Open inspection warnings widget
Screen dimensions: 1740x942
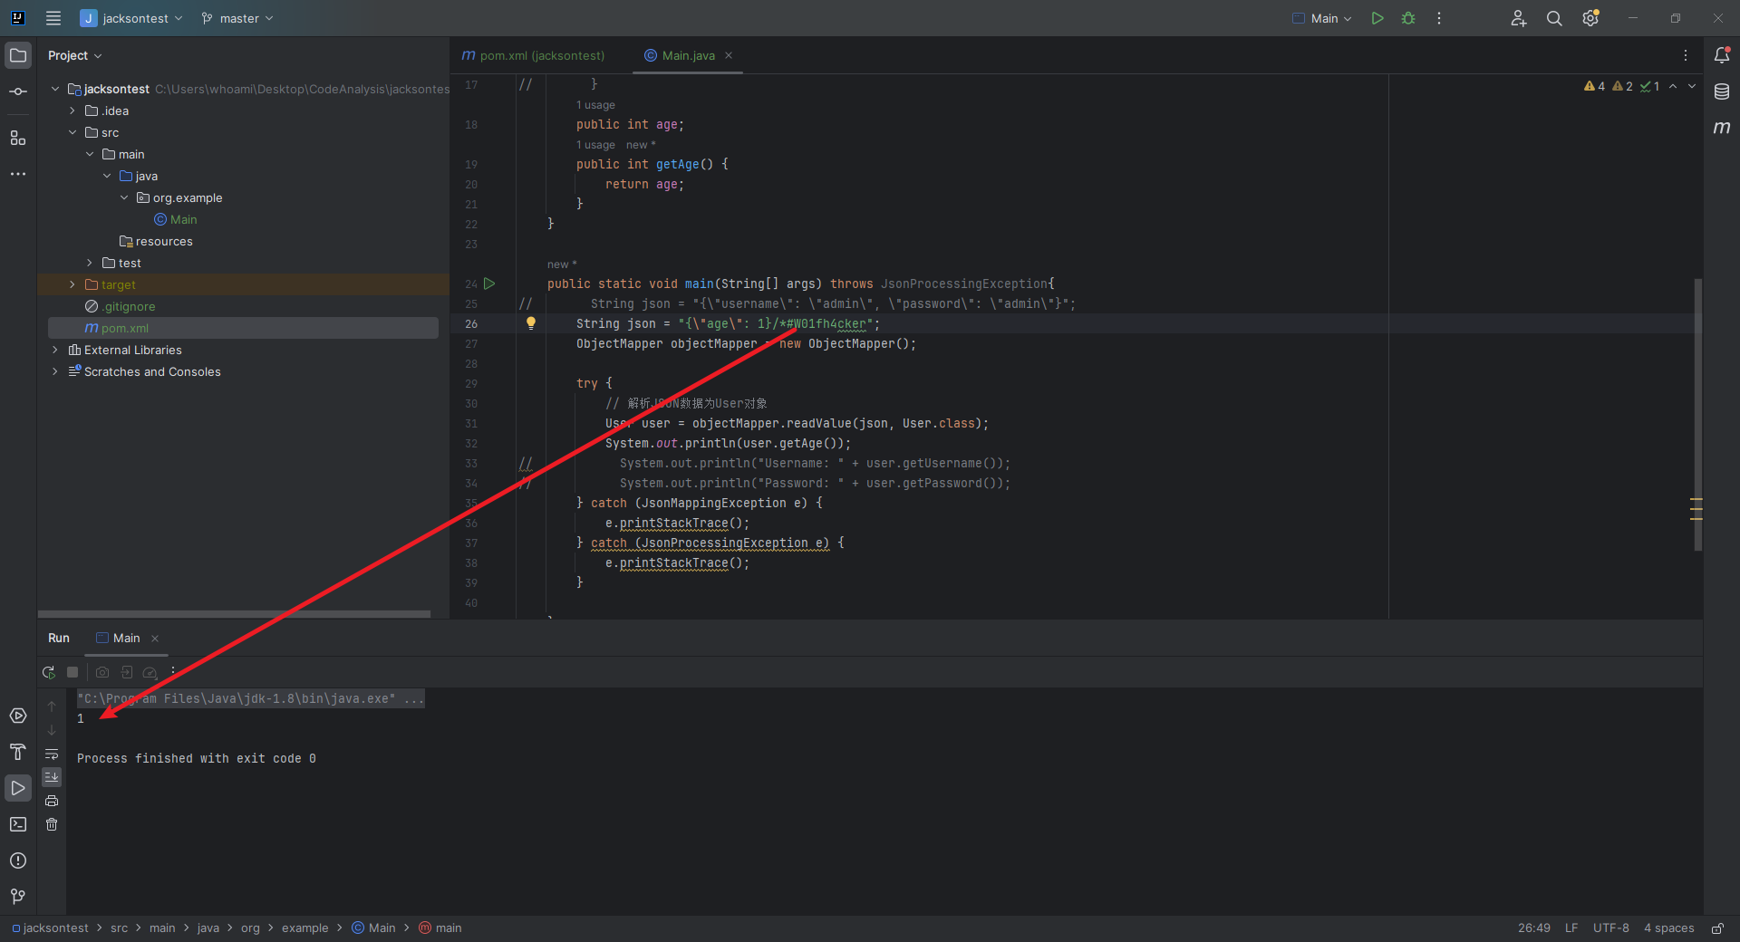click(x=1622, y=86)
